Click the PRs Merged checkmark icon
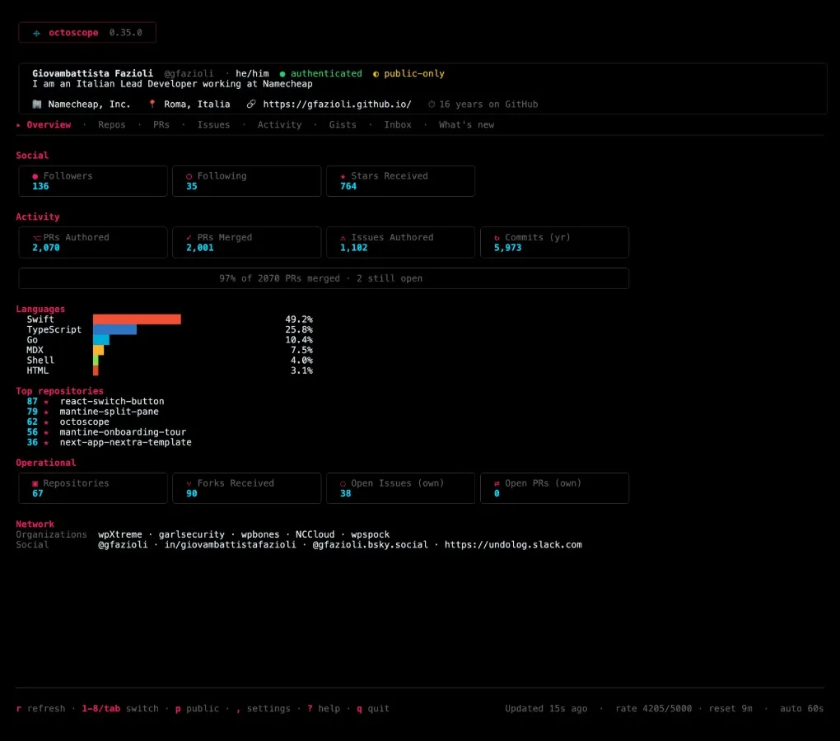Image resolution: width=840 pixels, height=741 pixels. point(189,238)
